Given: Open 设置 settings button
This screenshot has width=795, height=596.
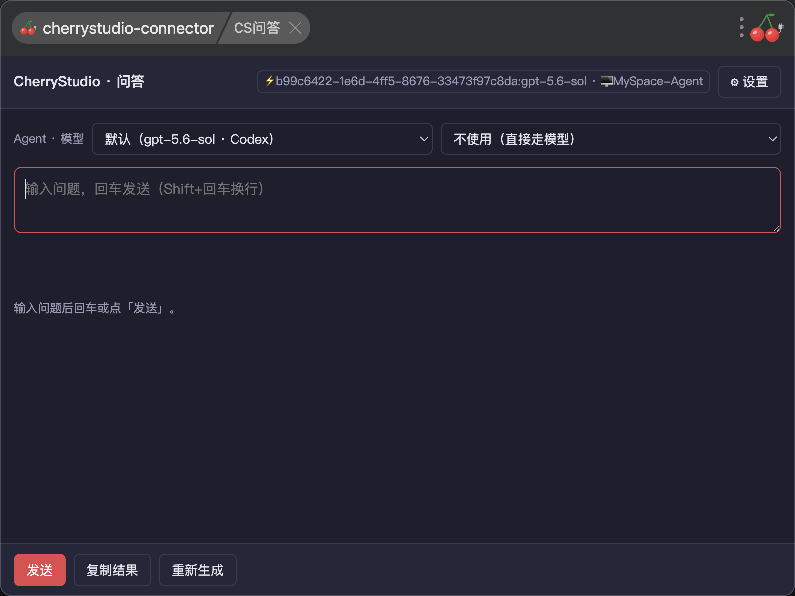Looking at the screenshot, I should click(x=749, y=82).
